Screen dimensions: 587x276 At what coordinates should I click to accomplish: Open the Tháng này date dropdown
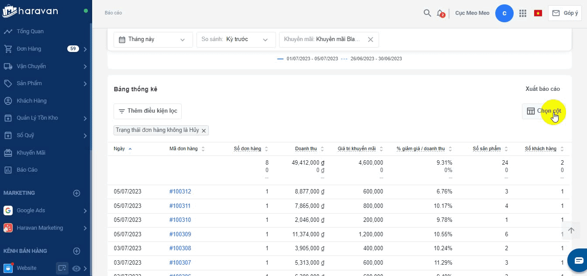coord(153,39)
